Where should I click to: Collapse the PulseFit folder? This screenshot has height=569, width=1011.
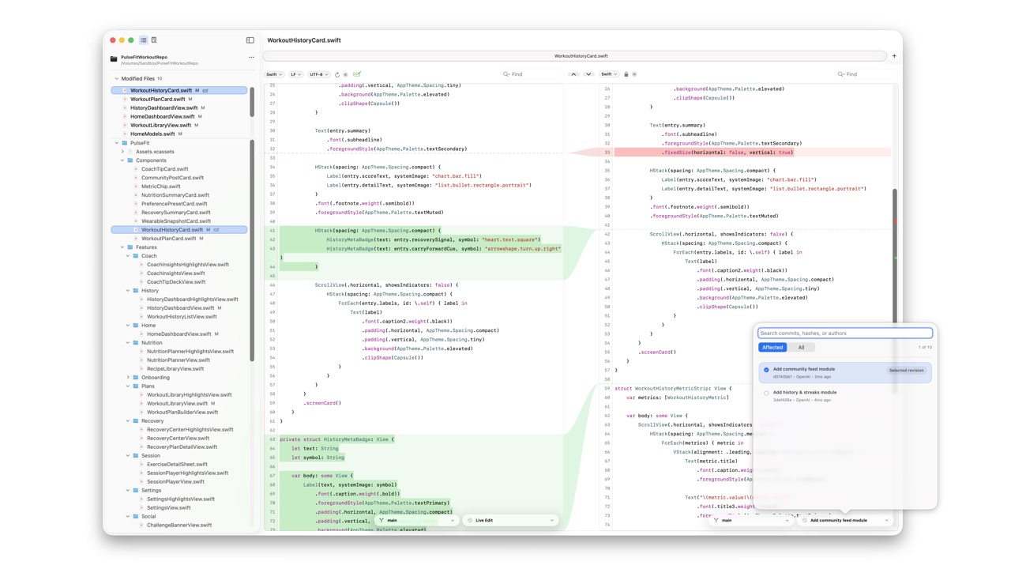tap(117, 143)
